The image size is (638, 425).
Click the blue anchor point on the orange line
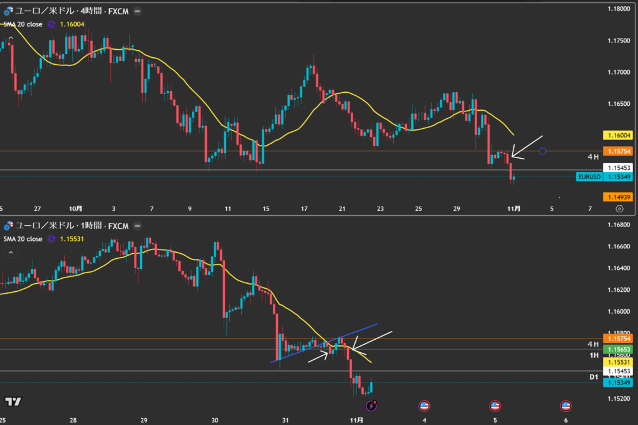pos(543,151)
